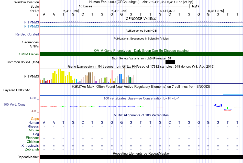Screen dimensions: 243x163
Task: Select the Common dbSNP(155) track label
Action: [23, 62]
